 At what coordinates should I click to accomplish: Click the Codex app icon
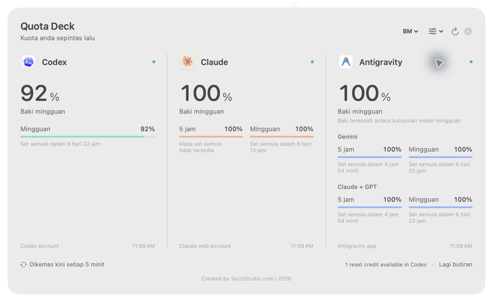[x=29, y=62]
